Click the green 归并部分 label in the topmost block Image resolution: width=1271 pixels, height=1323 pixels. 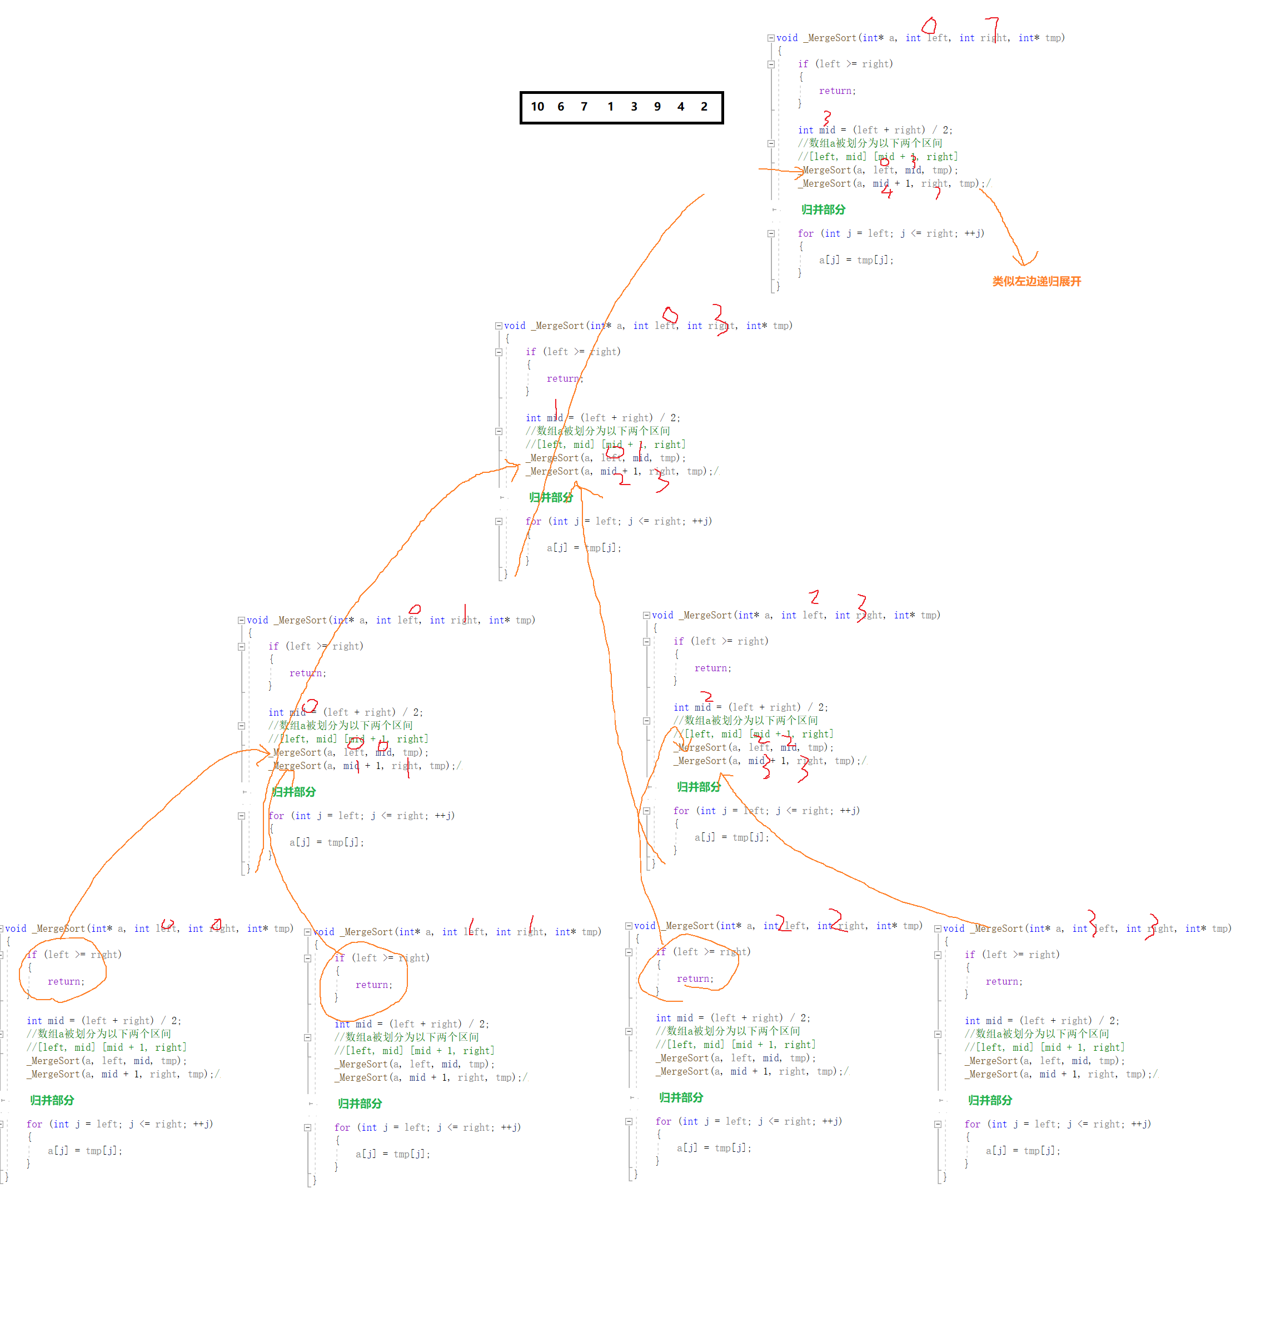pos(823,210)
